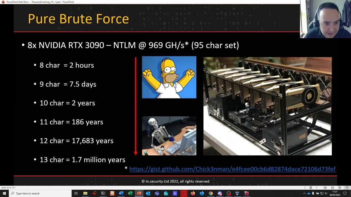Click the 'Slide 30 of 137' status indicator
Screen dimensions: 351x197
(x=8, y=188)
